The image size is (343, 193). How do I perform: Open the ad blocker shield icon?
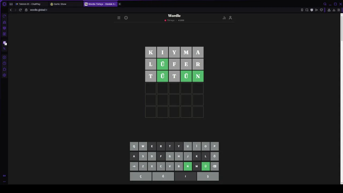pyautogui.click(x=312, y=10)
